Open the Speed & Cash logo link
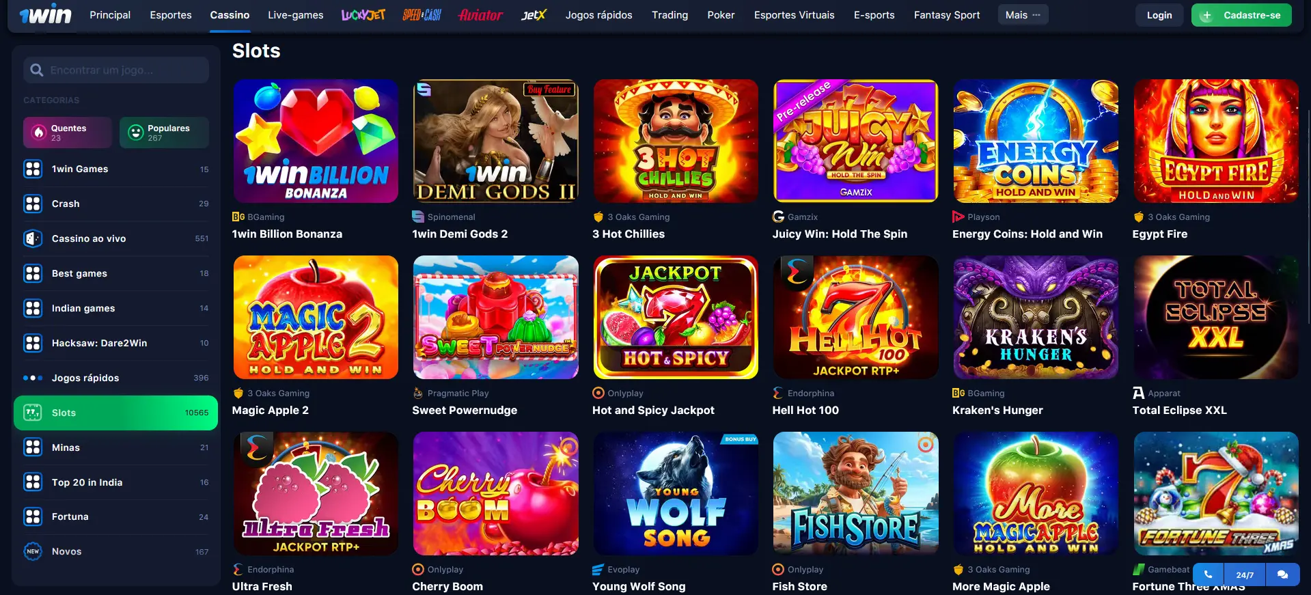The height and width of the screenshot is (595, 1311). click(422, 14)
